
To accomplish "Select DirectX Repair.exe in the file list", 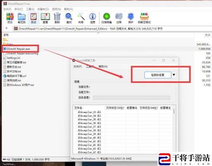I will coord(16,49).
